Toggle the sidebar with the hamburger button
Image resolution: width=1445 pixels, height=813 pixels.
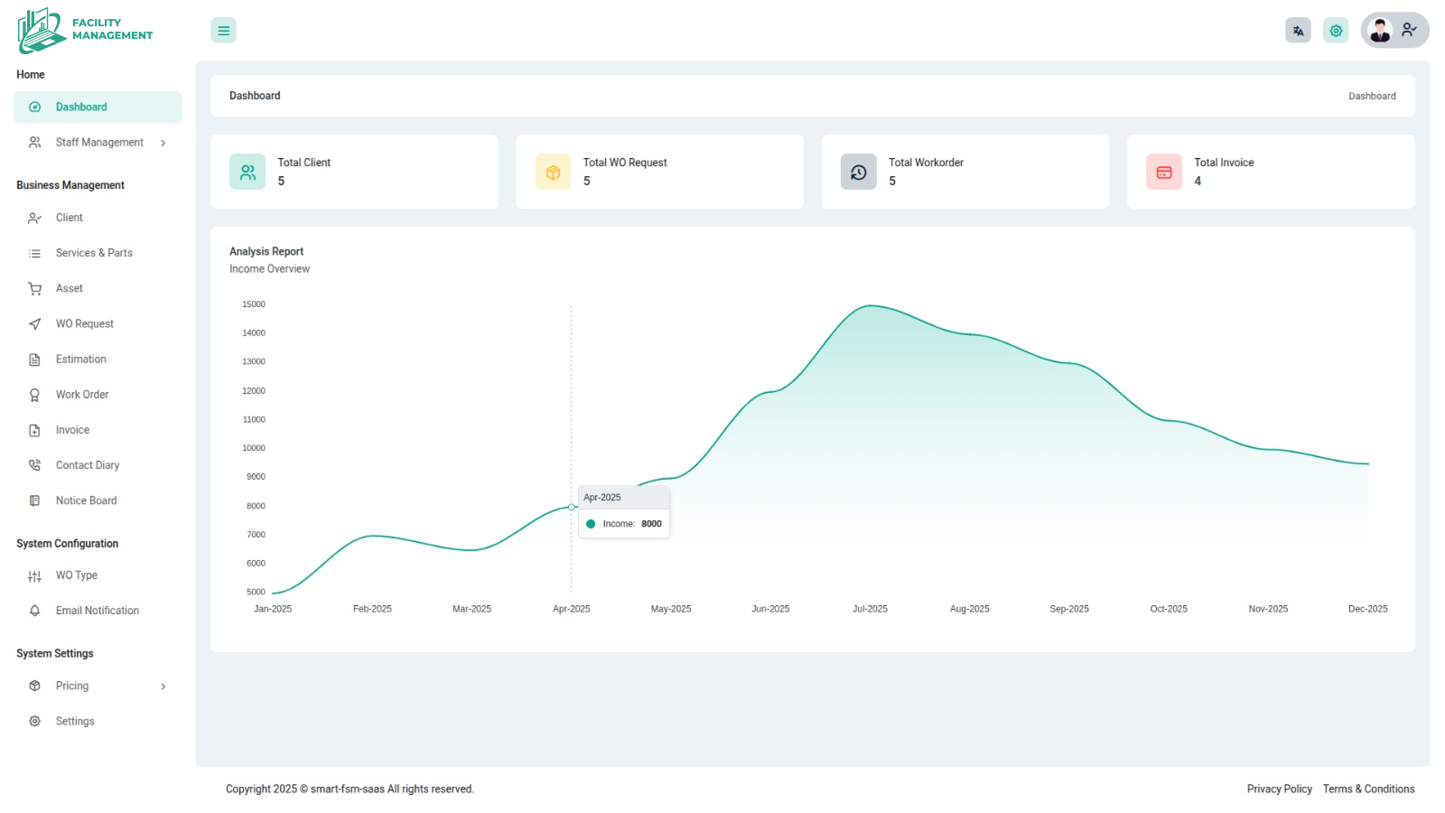point(223,31)
